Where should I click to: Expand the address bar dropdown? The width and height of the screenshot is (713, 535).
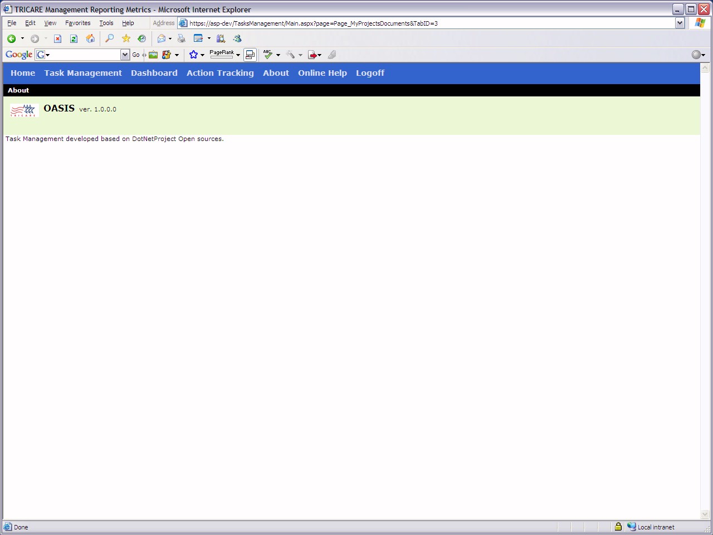pyautogui.click(x=680, y=23)
